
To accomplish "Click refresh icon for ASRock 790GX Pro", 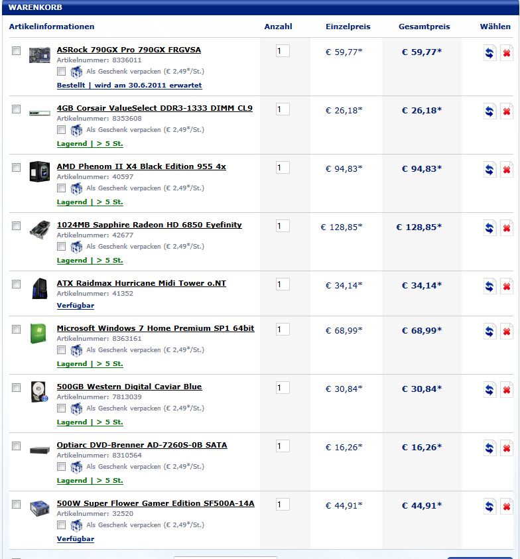I will (x=489, y=53).
